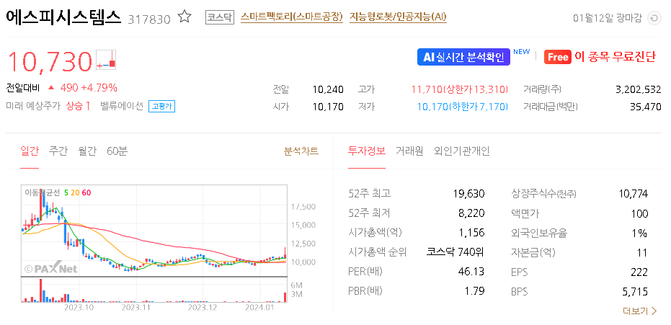Click 2023.11 label on chart axis
Screen dimensions: 671x325
[135, 307]
